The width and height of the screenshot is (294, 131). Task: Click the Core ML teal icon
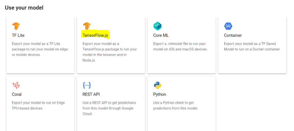157,26
